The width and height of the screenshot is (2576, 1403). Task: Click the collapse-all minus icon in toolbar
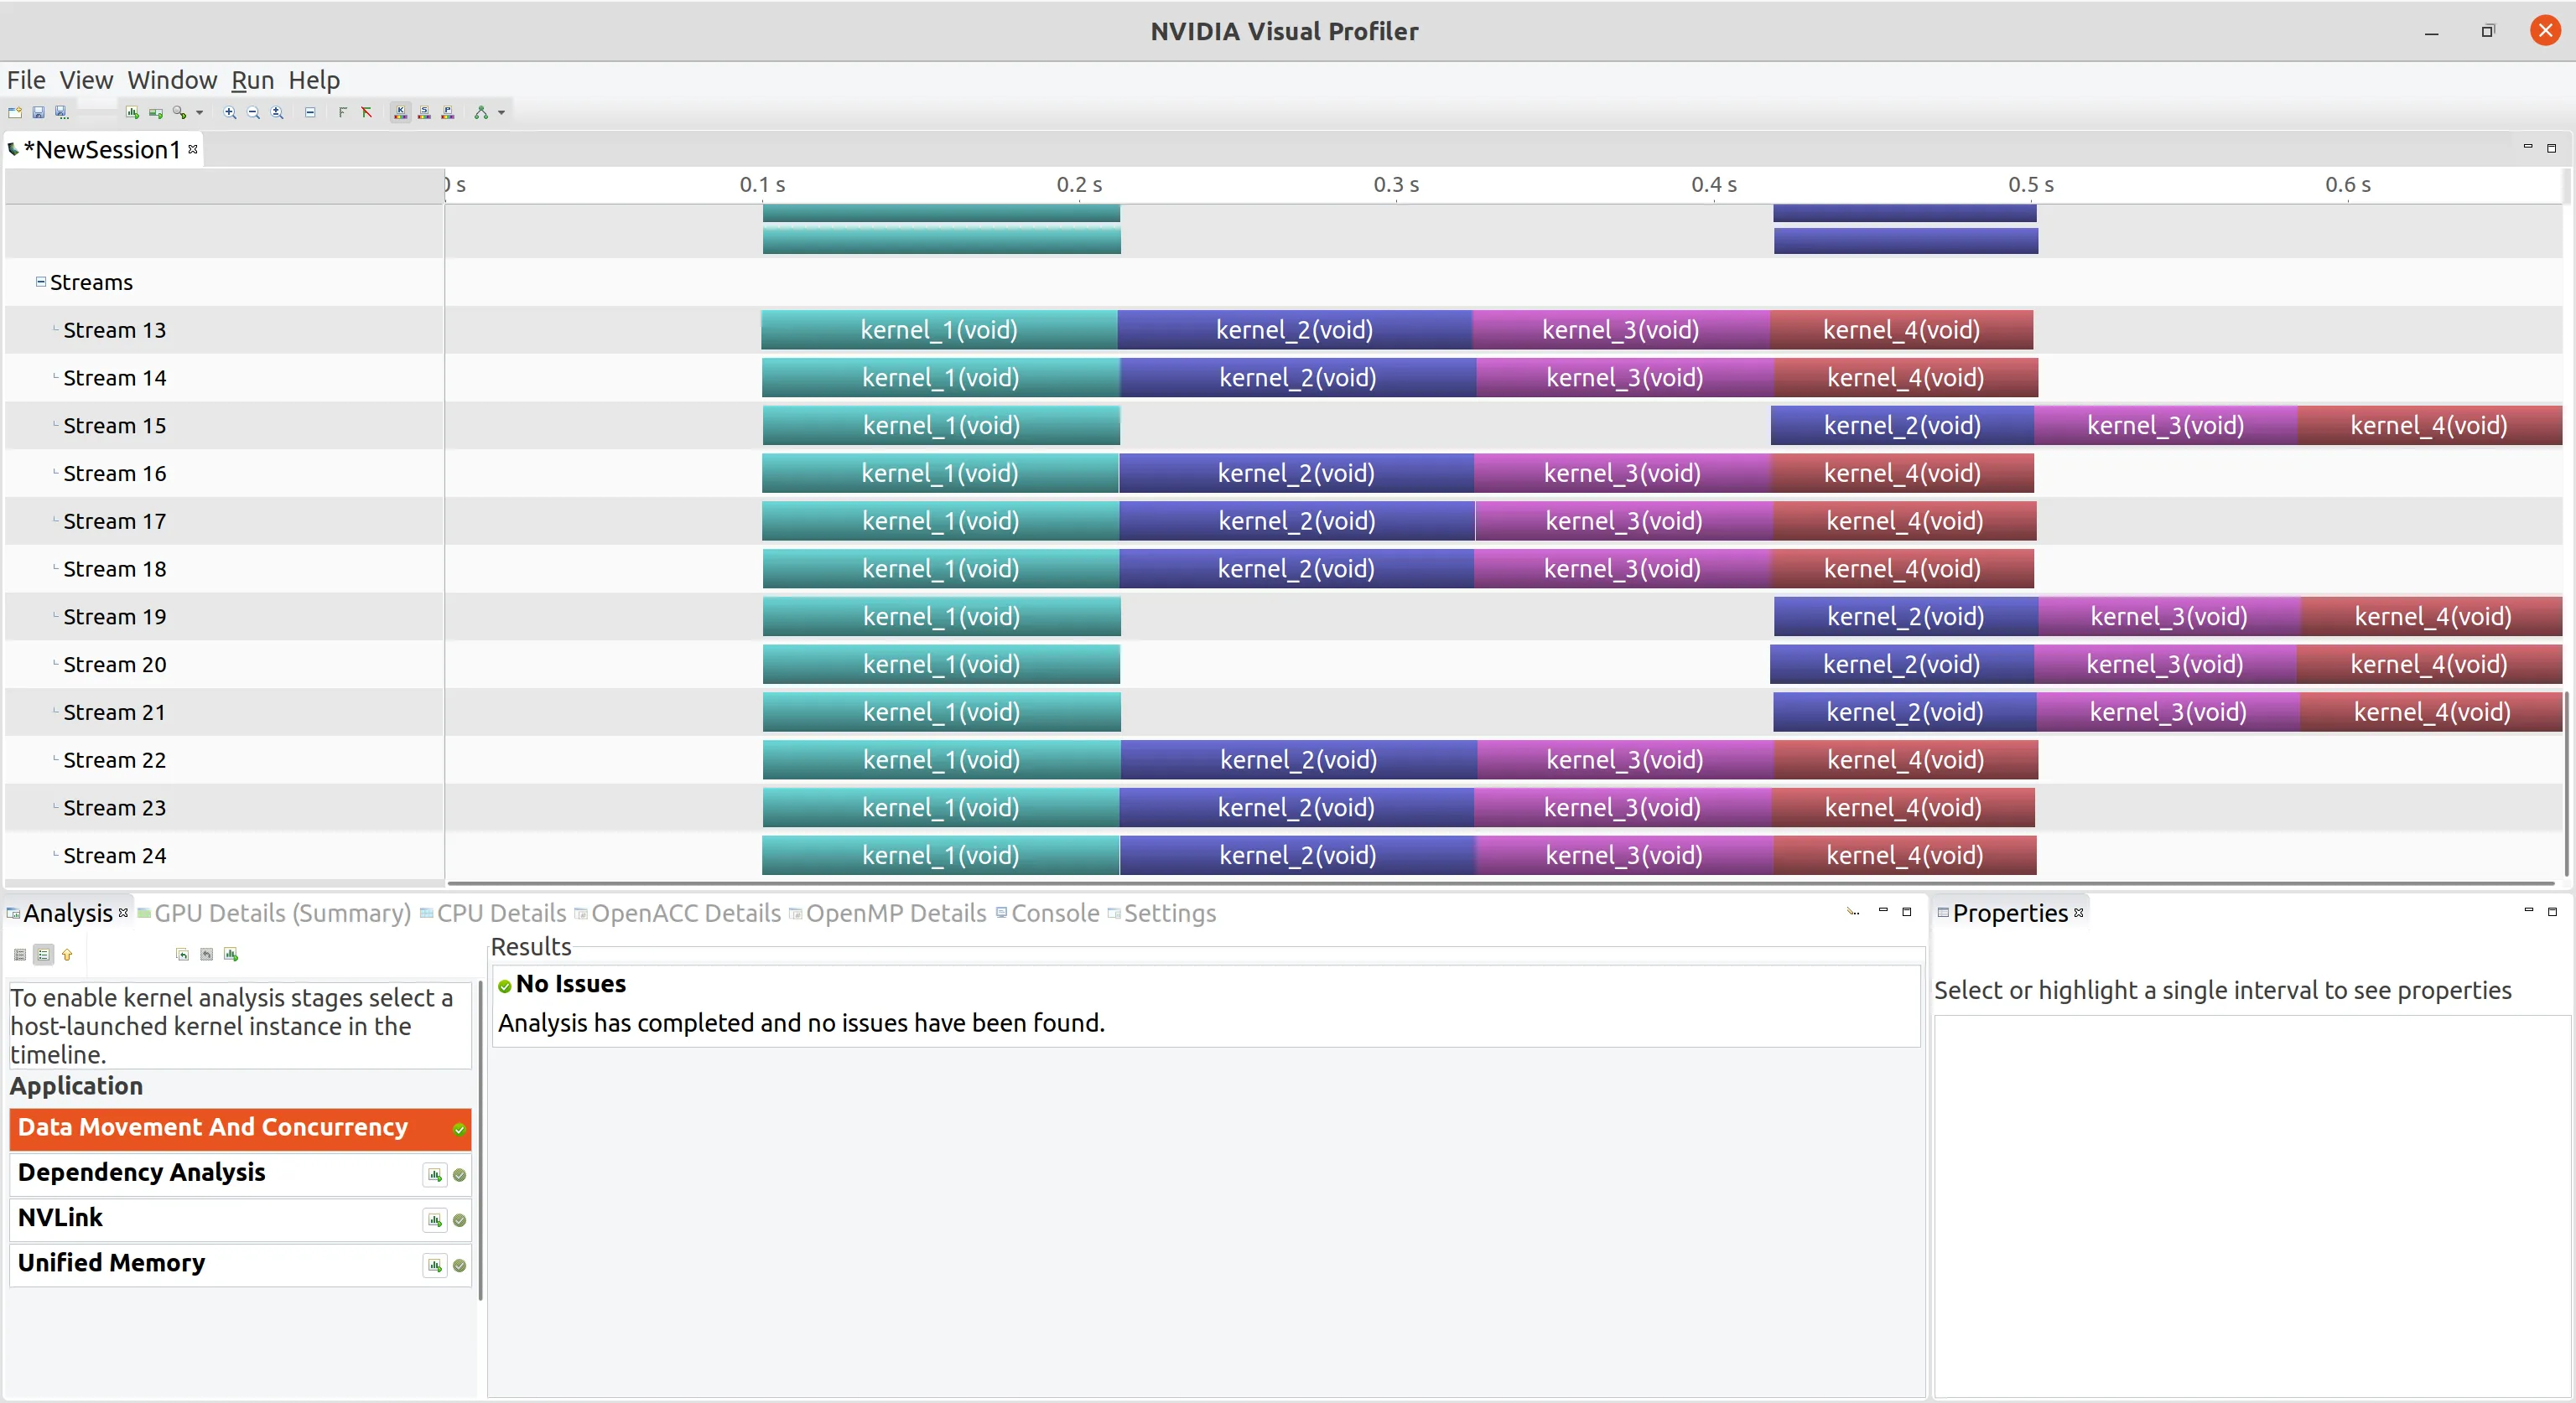pos(310,113)
